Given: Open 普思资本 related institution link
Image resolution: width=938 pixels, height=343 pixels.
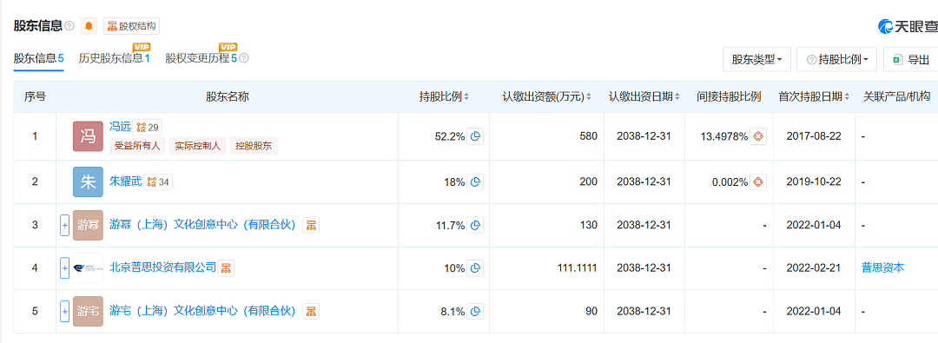Looking at the screenshot, I should click(x=883, y=267).
